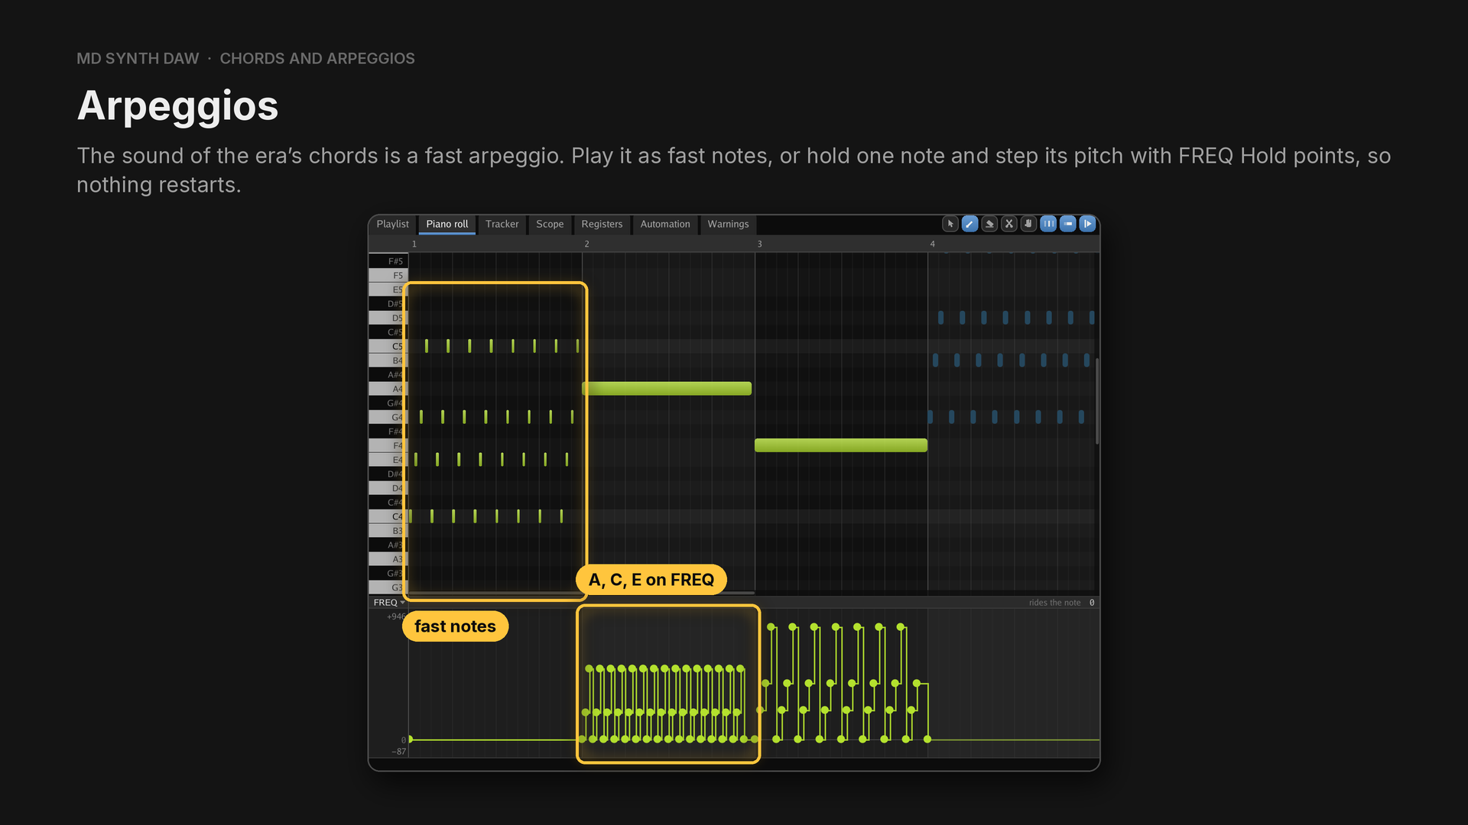This screenshot has height=825, width=1468.
Task: Toggle the grid snap bars button
Action: coord(1048,224)
